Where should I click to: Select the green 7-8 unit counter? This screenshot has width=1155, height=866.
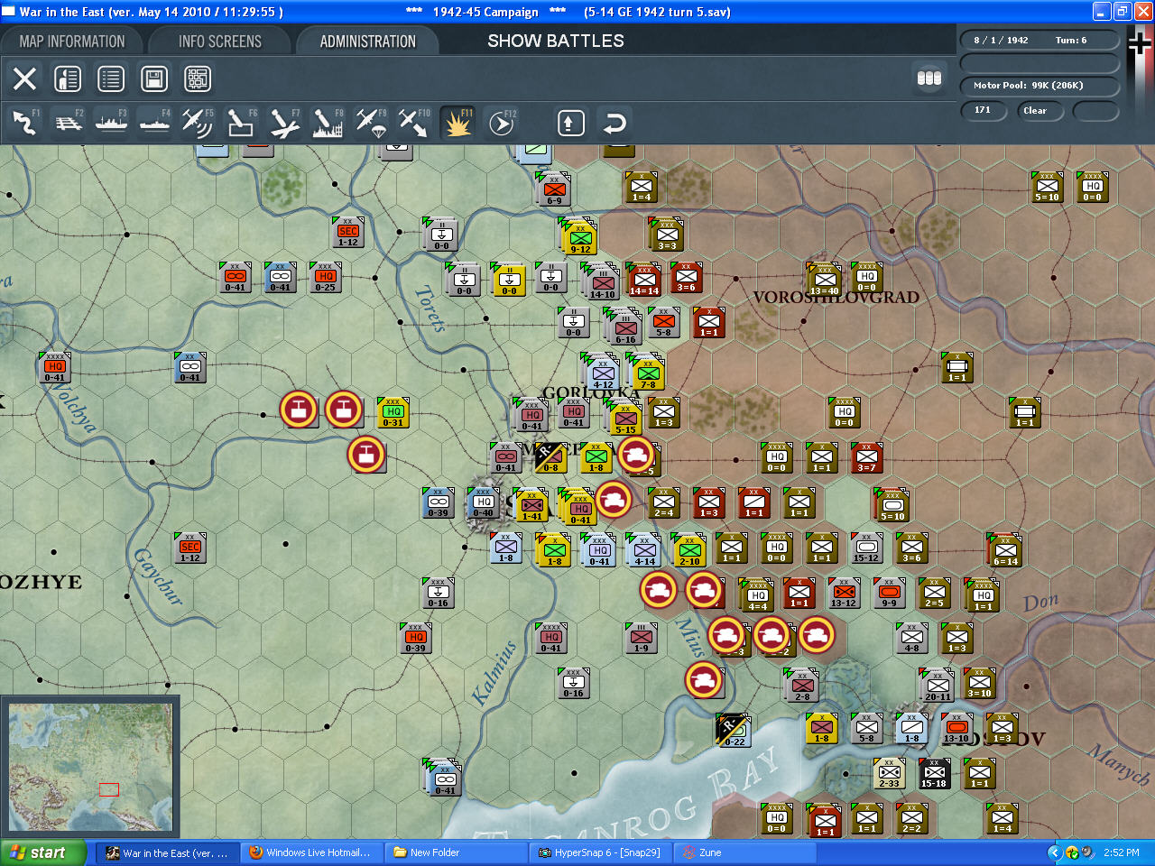[x=648, y=372]
